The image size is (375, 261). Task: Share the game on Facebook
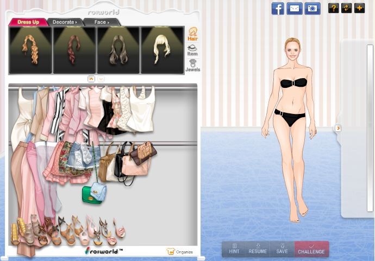pos(278,8)
